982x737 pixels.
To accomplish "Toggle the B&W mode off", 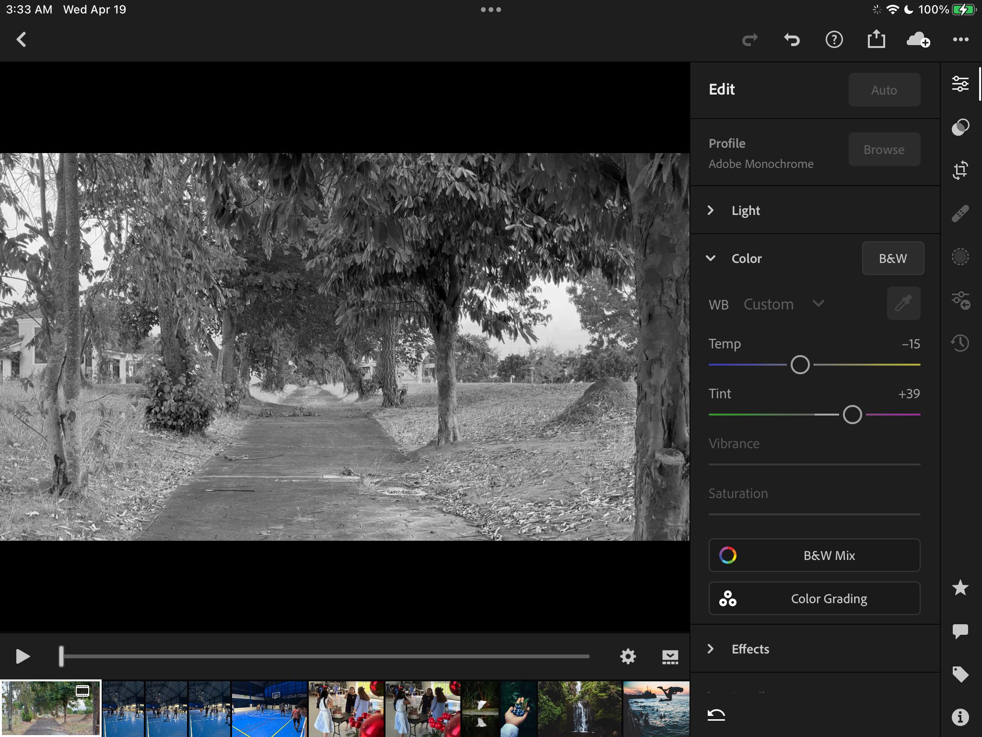I will tap(892, 258).
